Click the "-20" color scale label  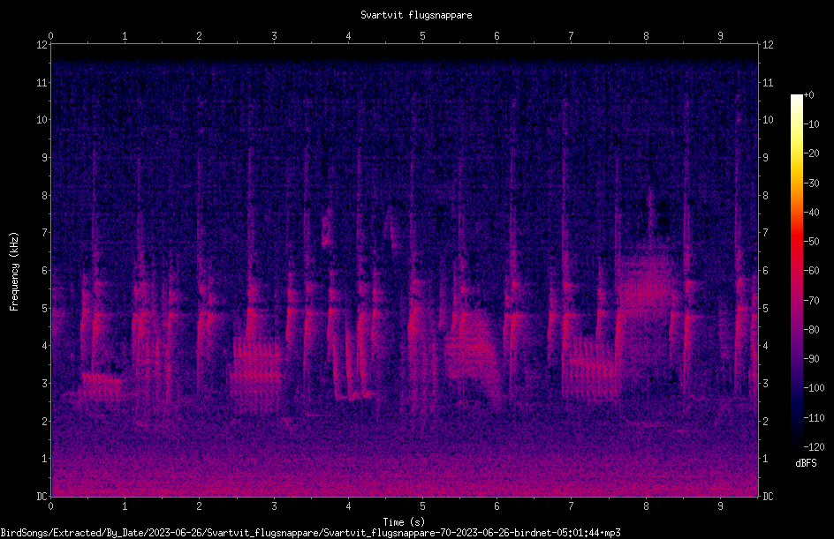pyautogui.click(x=812, y=153)
